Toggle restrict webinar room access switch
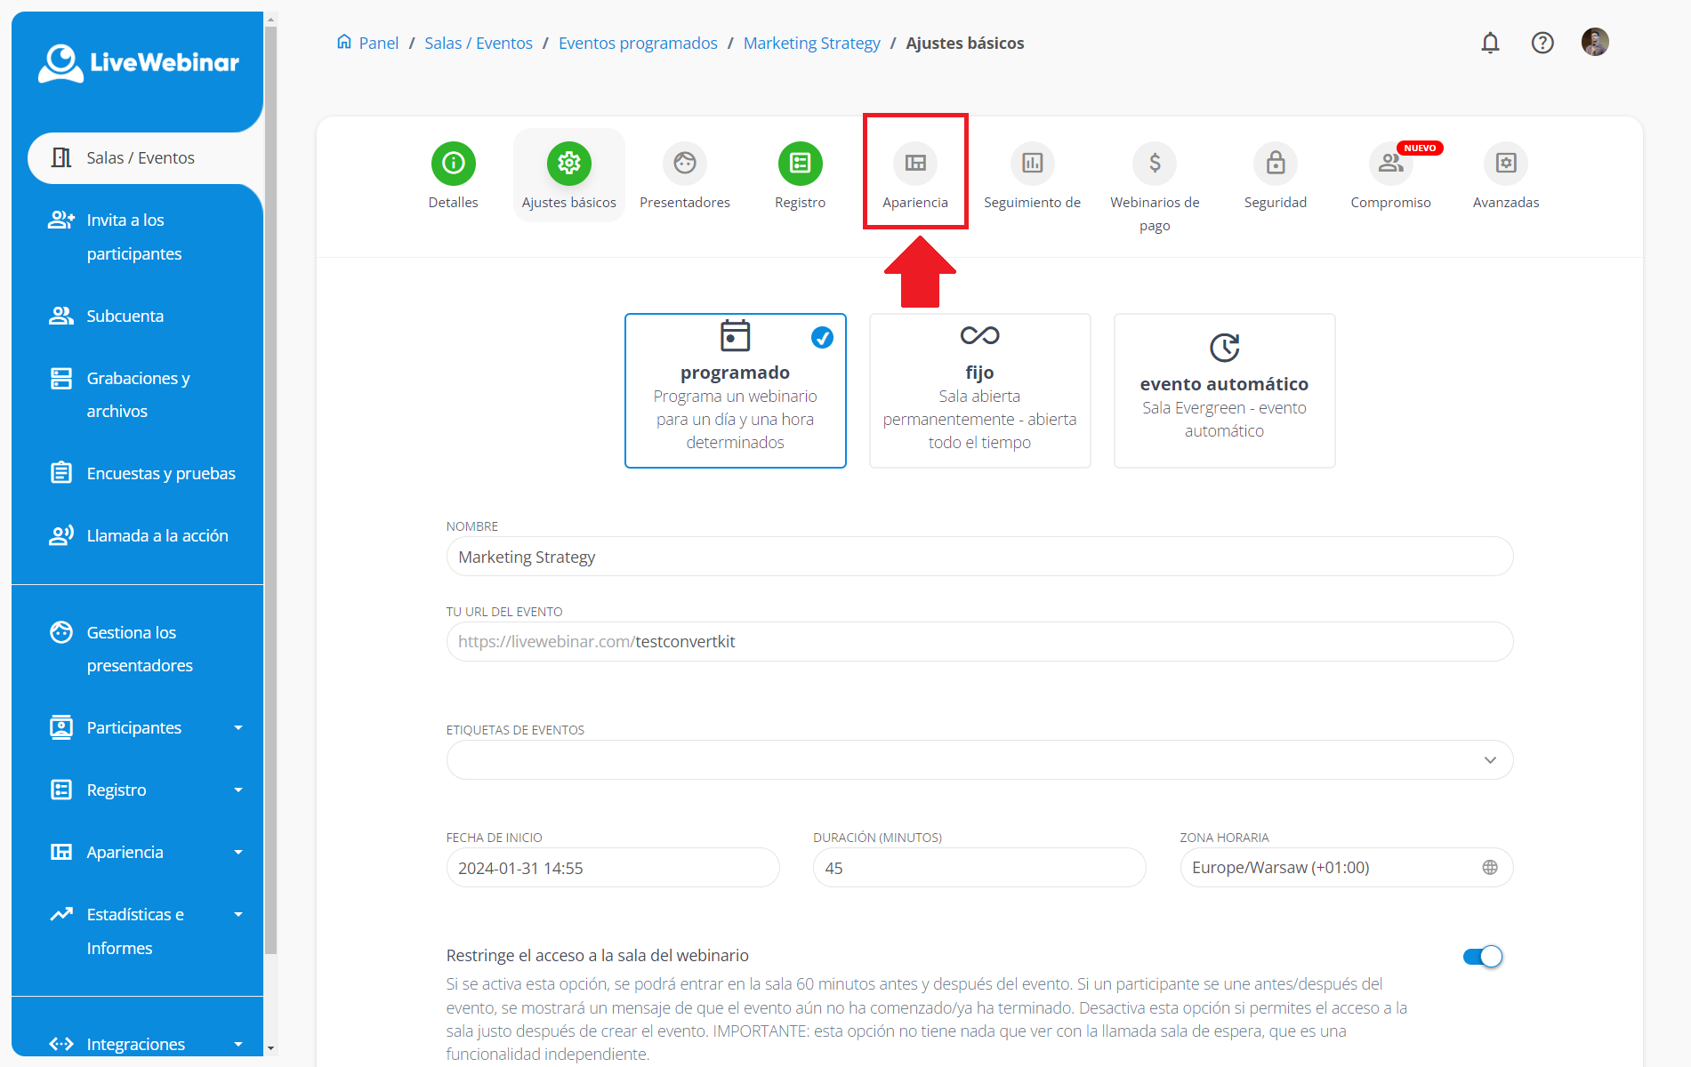Screen dimensions: 1691x1067 pyautogui.click(x=1482, y=956)
